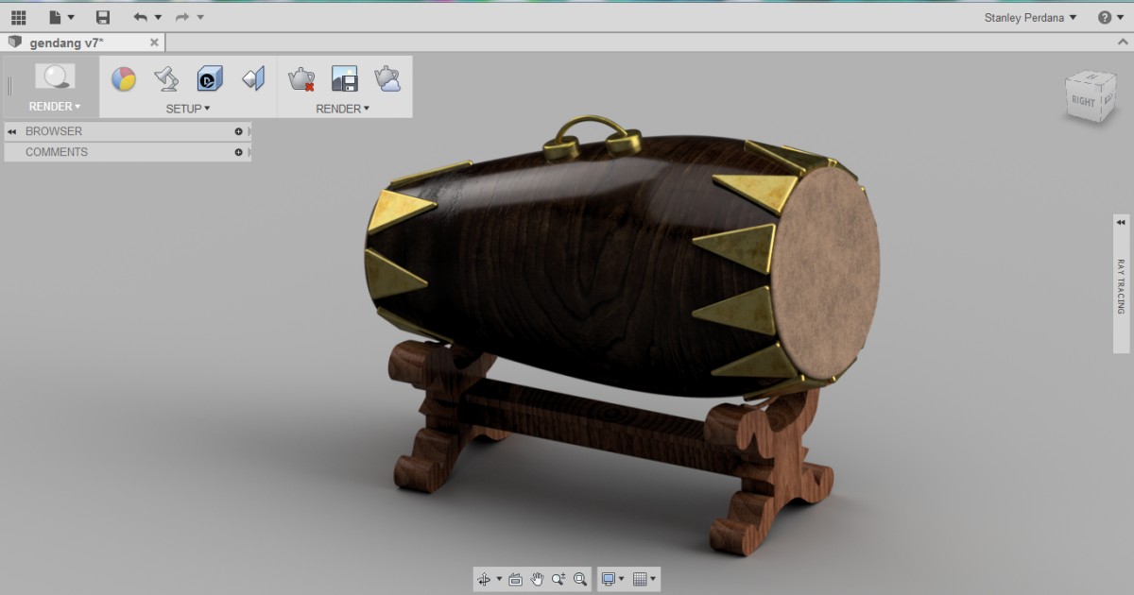Image resolution: width=1134 pixels, height=595 pixels.
Task: Select the Pan tool in the navigation bar
Action: click(x=536, y=579)
